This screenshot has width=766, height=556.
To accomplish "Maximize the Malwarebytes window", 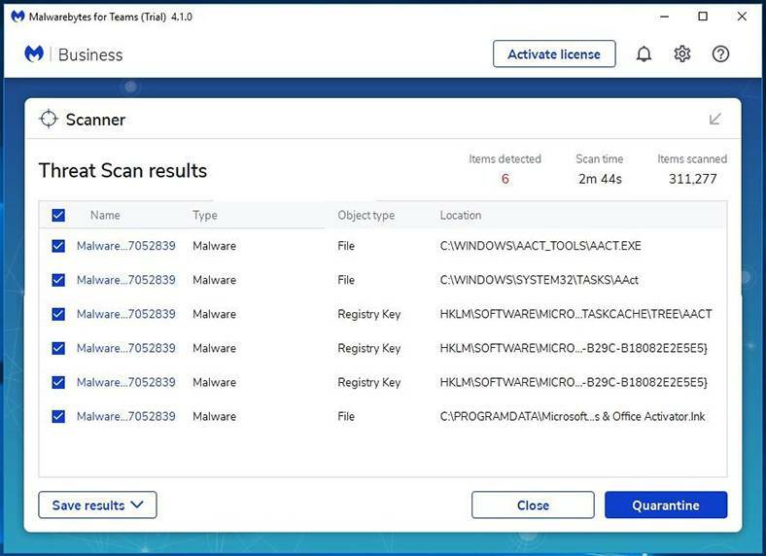I will click(x=703, y=17).
